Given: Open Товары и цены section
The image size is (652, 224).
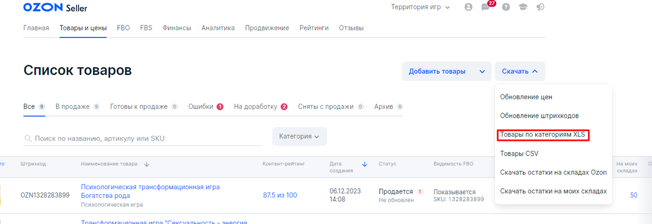Looking at the screenshot, I should point(83,28).
